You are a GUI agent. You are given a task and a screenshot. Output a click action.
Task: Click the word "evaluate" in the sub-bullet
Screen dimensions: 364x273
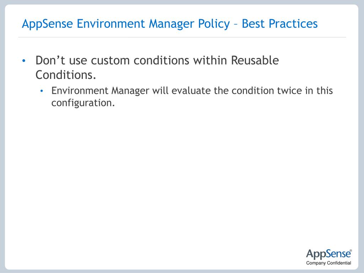[x=191, y=91]
